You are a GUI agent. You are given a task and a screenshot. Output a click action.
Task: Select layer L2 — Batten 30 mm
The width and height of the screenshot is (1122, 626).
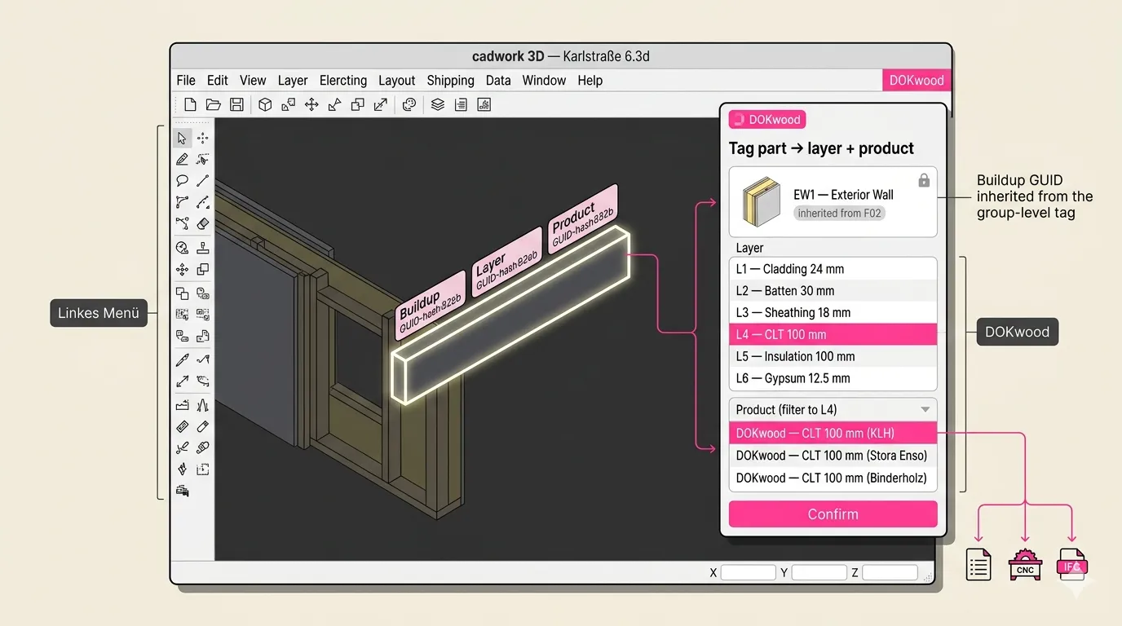[x=833, y=291]
